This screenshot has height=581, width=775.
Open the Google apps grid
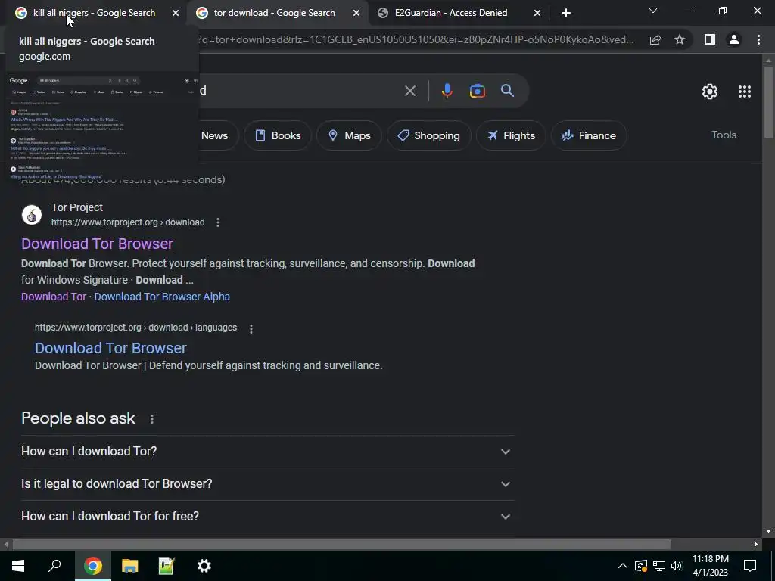click(x=745, y=92)
